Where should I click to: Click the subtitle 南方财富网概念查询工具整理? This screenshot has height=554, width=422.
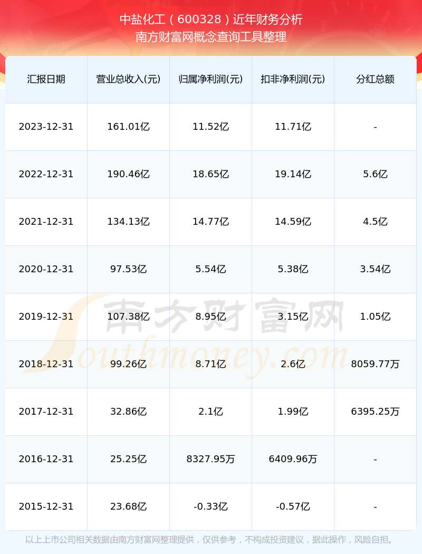pos(211,37)
